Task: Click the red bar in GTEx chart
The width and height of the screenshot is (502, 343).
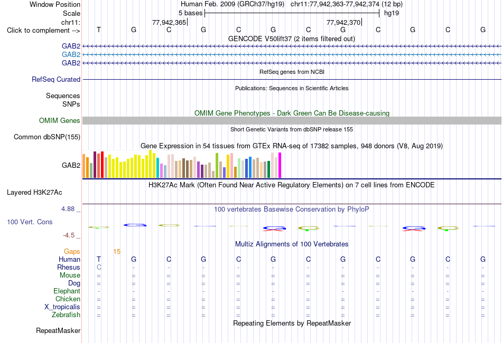Action: pos(102,165)
